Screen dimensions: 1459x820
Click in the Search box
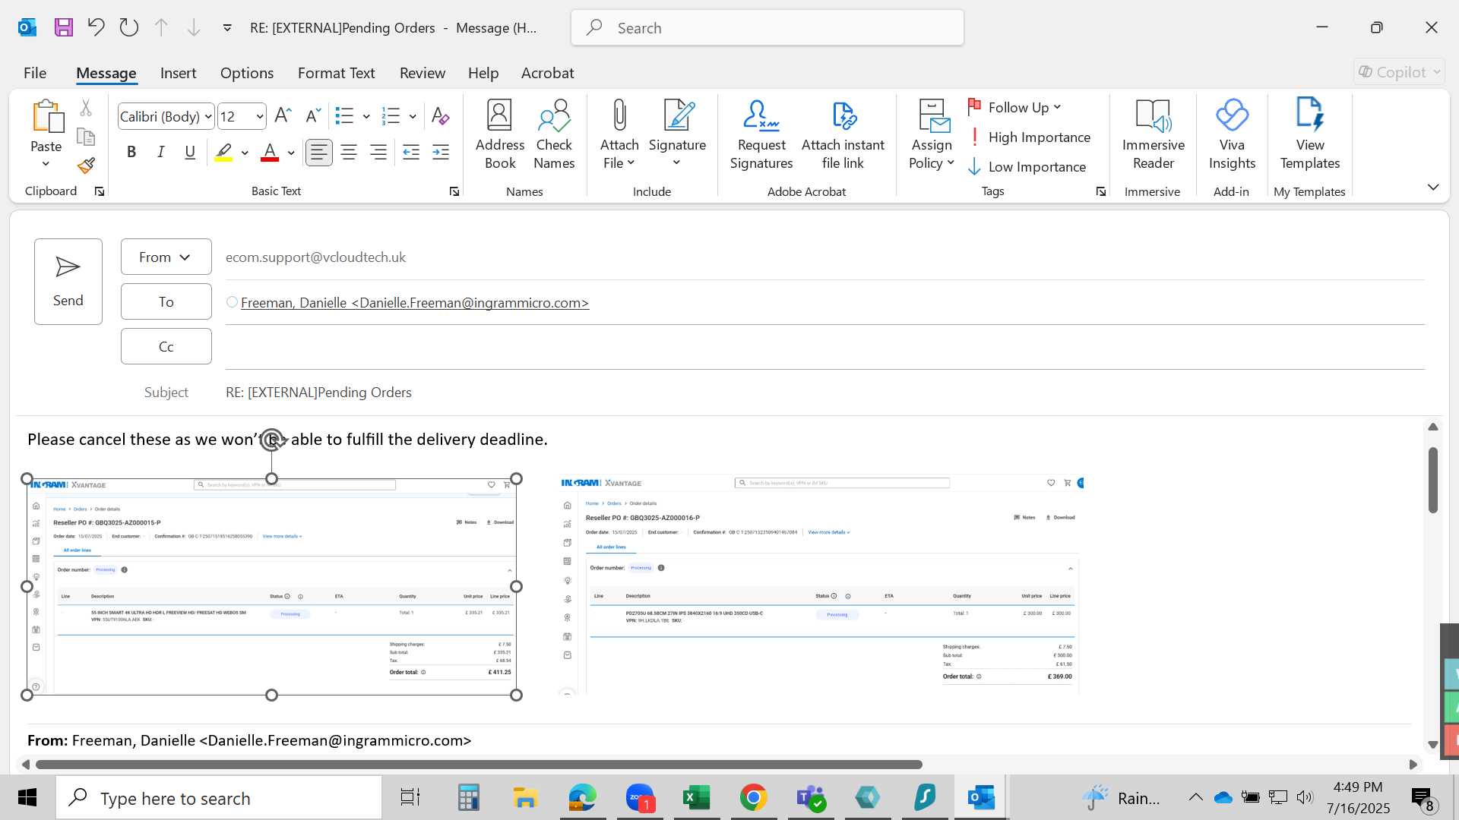pyautogui.click(x=767, y=28)
